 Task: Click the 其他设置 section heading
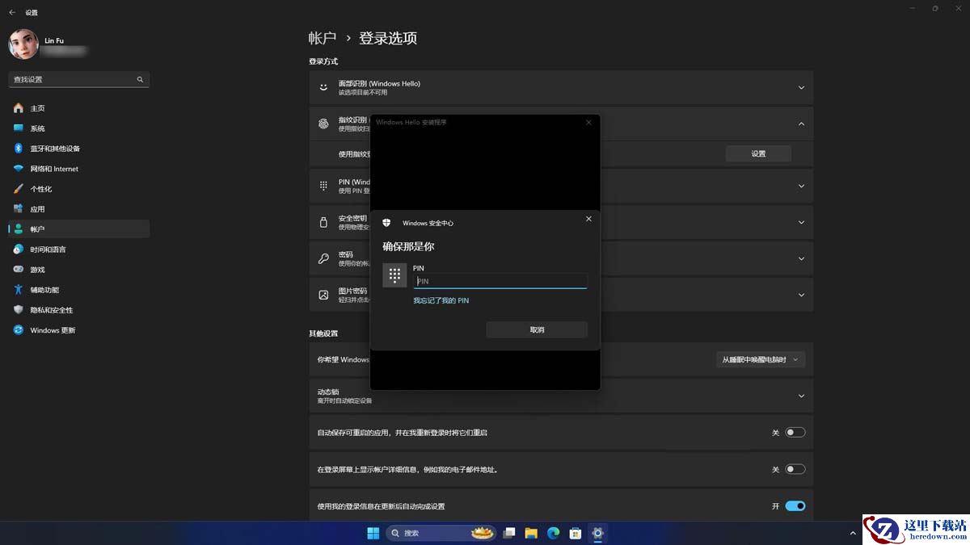(323, 333)
